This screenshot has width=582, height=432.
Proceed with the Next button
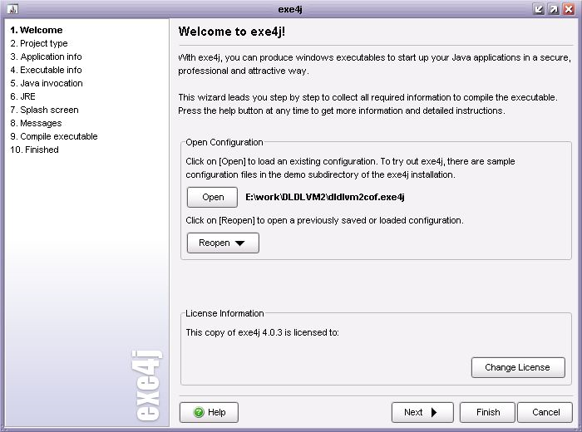[422, 412]
